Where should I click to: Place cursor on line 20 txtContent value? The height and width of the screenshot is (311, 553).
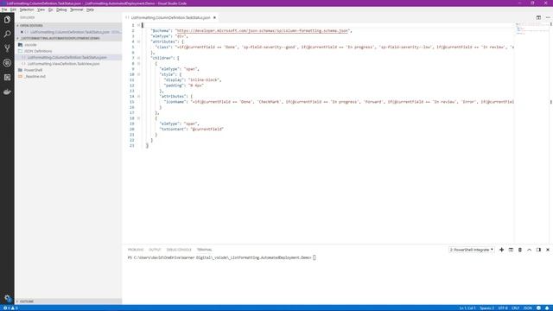[x=207, y=129]
